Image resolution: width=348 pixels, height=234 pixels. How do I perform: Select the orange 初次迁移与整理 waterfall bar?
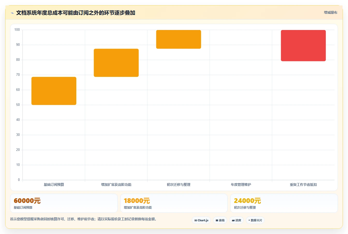179,39
